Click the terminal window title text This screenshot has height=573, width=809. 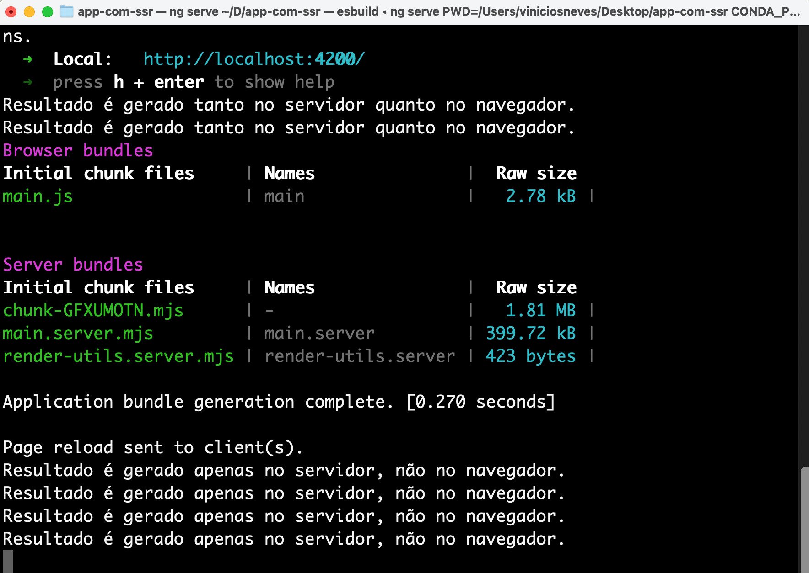tap(439, 11)
